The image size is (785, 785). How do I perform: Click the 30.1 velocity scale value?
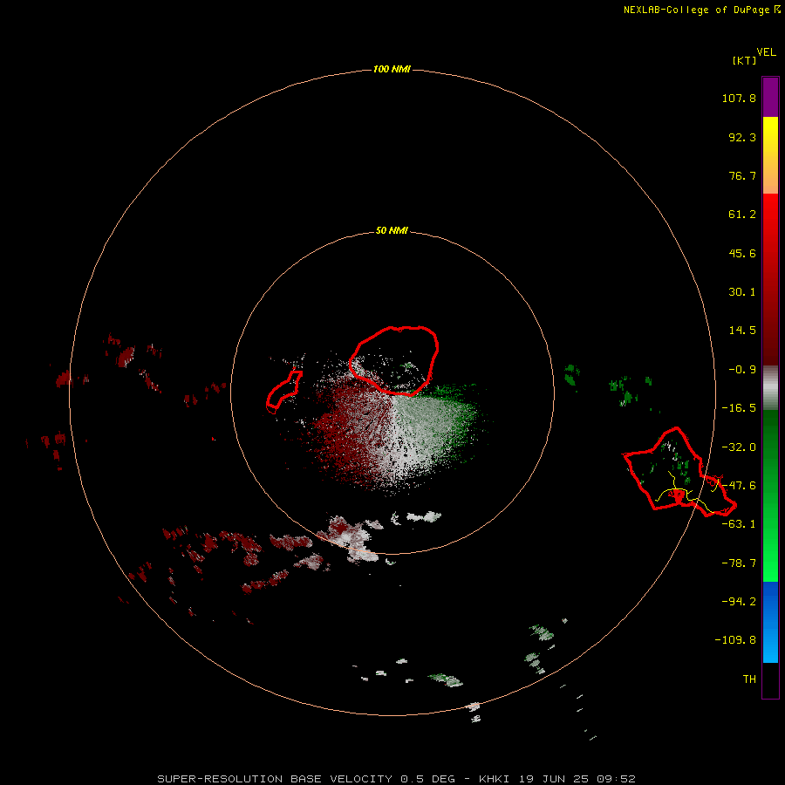click(x=742, y=292)
